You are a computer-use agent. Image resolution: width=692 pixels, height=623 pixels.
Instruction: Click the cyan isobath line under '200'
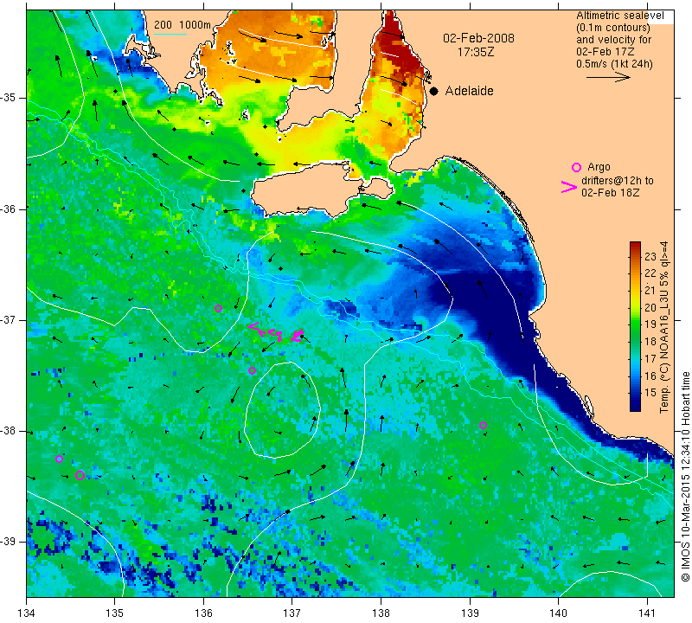(x=170, y=34)
